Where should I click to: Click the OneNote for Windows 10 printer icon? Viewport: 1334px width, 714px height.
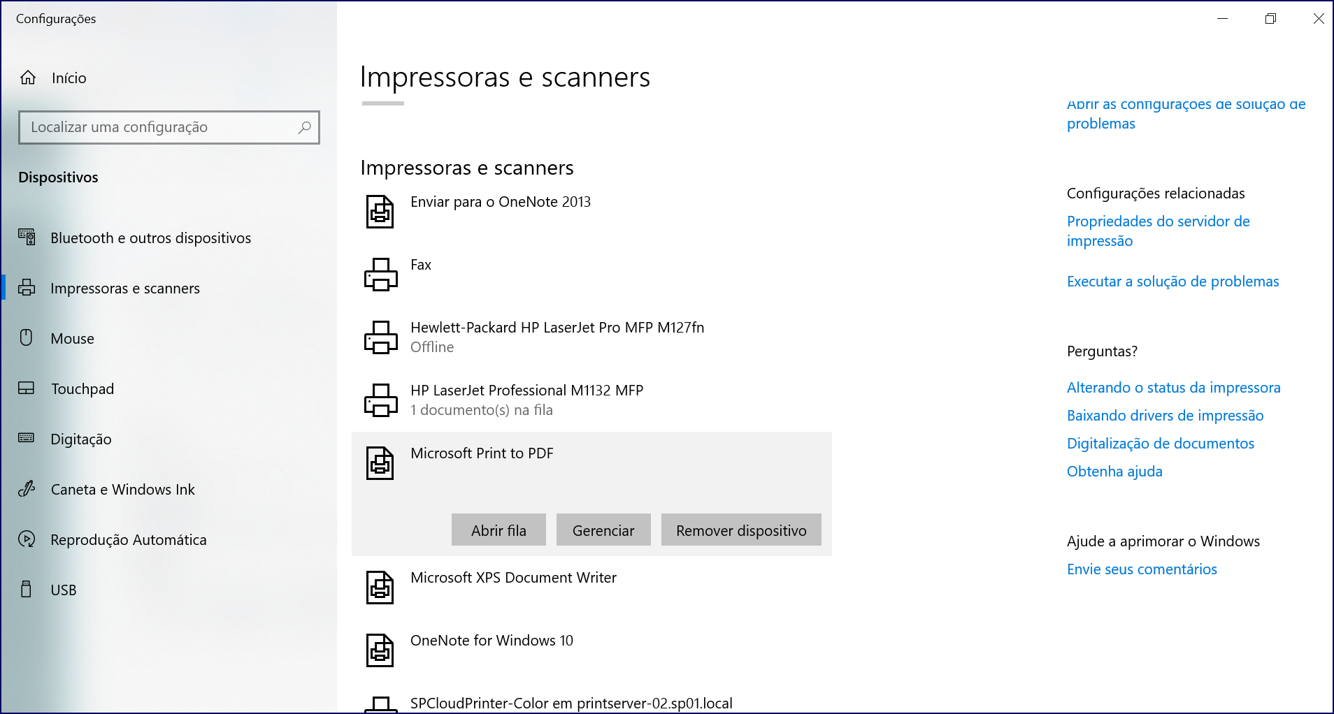point(380,650)
